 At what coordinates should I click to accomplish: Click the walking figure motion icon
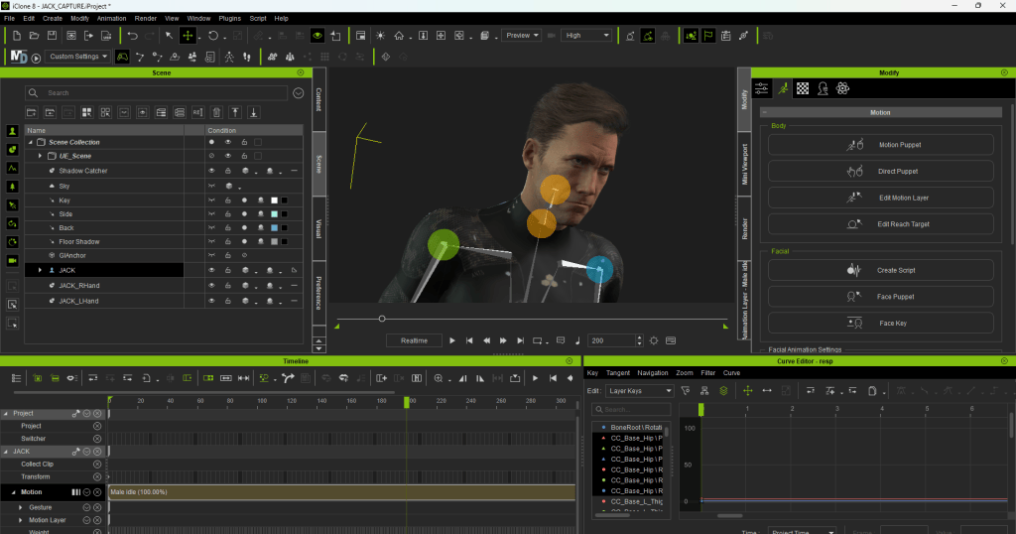[x=229, y=57]
